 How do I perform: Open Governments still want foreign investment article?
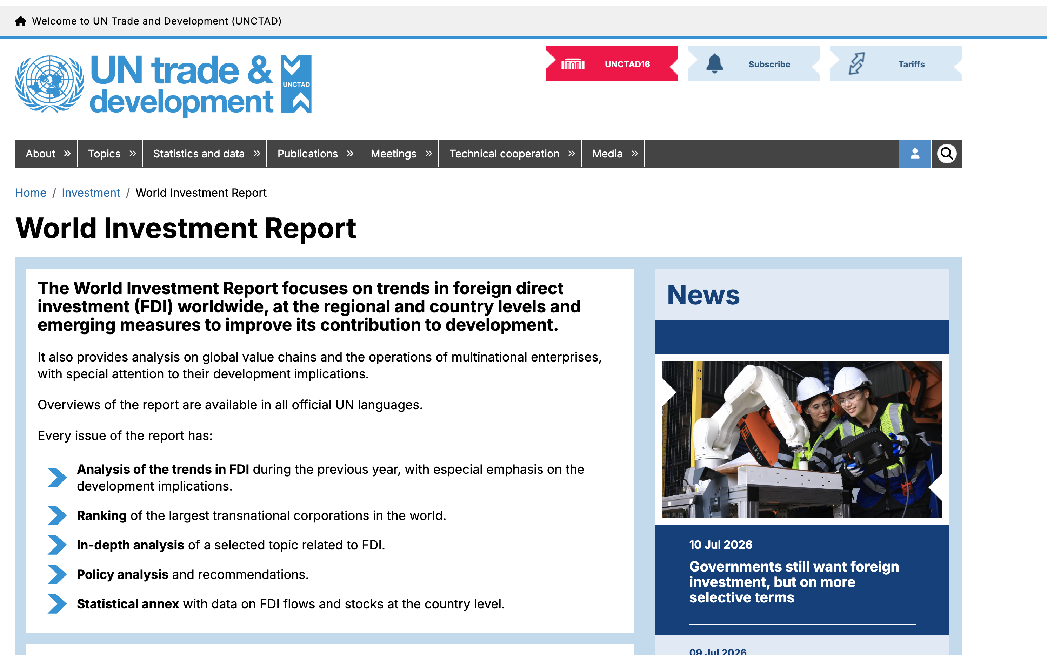click(x=794, y=582)
